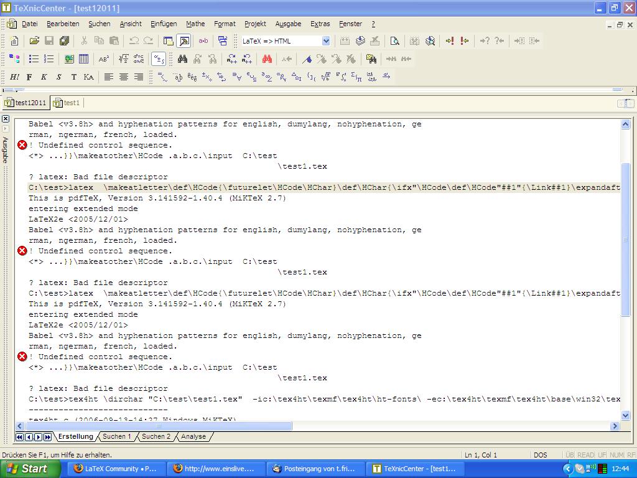Switch to the Suchen 1 output tab
The image size is (637, 478).
point(117,436)
